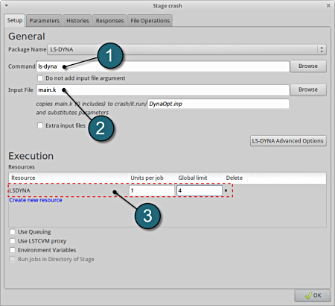Click the DynaOpt.inp filename field
Viewport: 335px width, 306px height.
click(218, 104)
